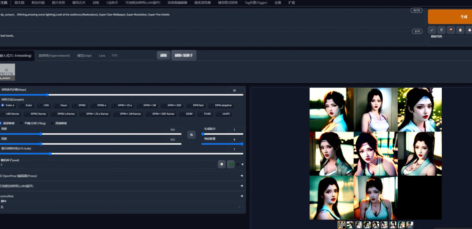The width and height of the screenshot is (472, 229).
Task: Open the 模型格式转换 tab
Action: 228,3
